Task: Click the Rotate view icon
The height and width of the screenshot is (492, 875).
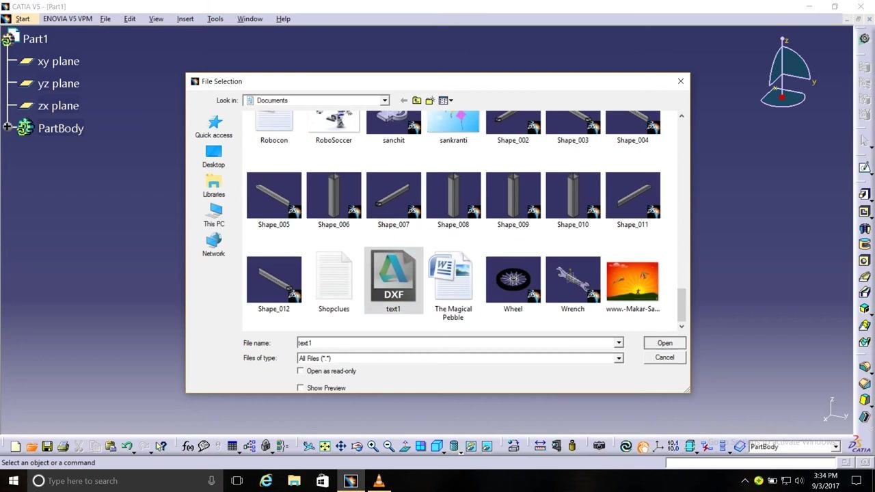Action: pyautogui.click(x=357, y=446)
